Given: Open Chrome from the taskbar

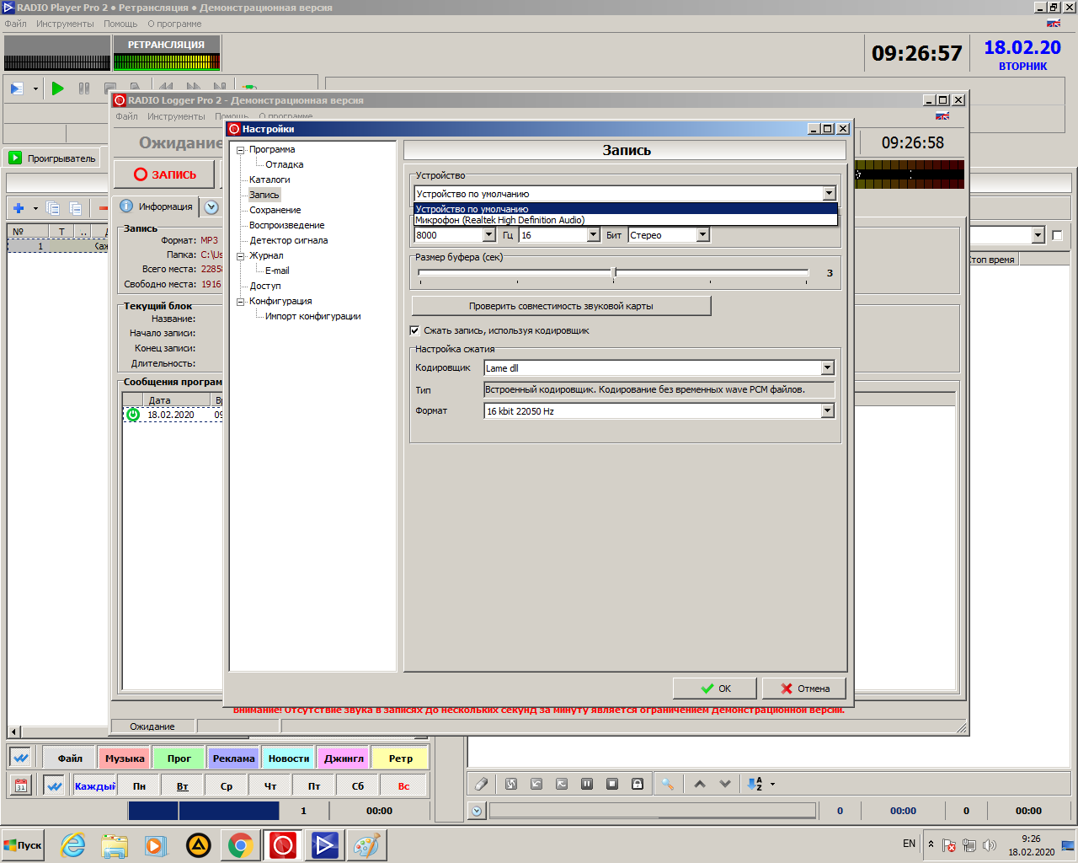Looking at the screenshot, I should coord(240,845).
